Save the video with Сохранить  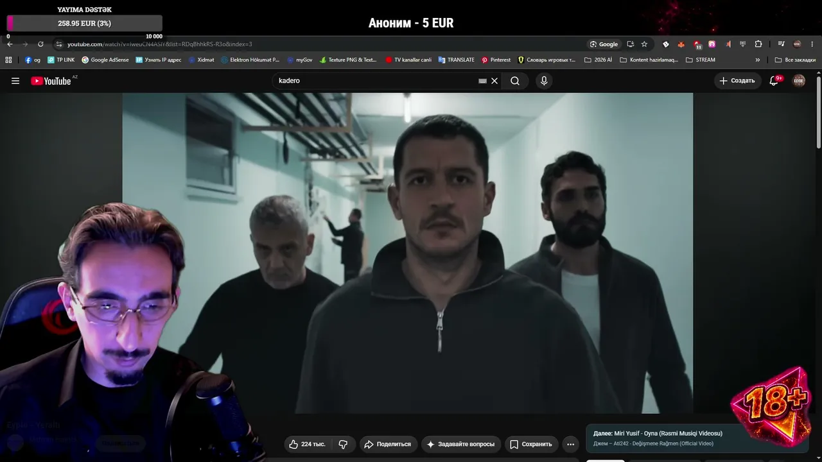(x=531, y=444)
